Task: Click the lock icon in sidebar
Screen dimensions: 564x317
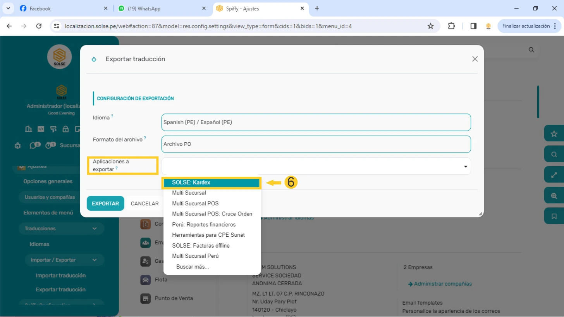Action: [65, 129]
